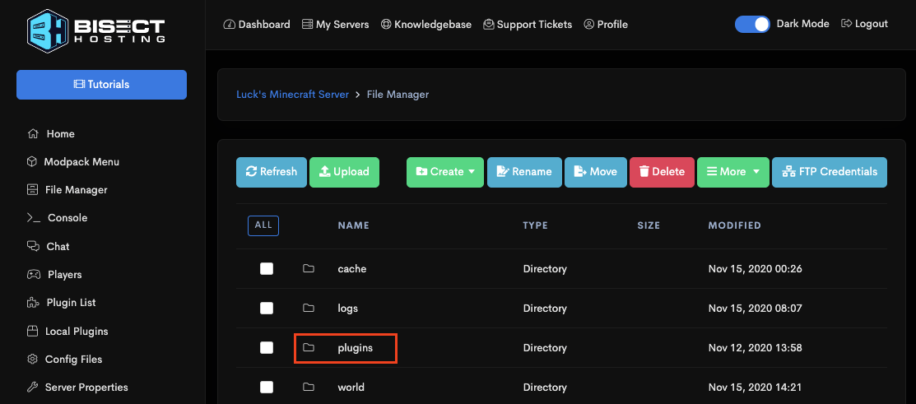Image resolution: width=916 pixels, height=404 pixels.
Task: Open the More dropdown menu
Action: pos(732,172)
